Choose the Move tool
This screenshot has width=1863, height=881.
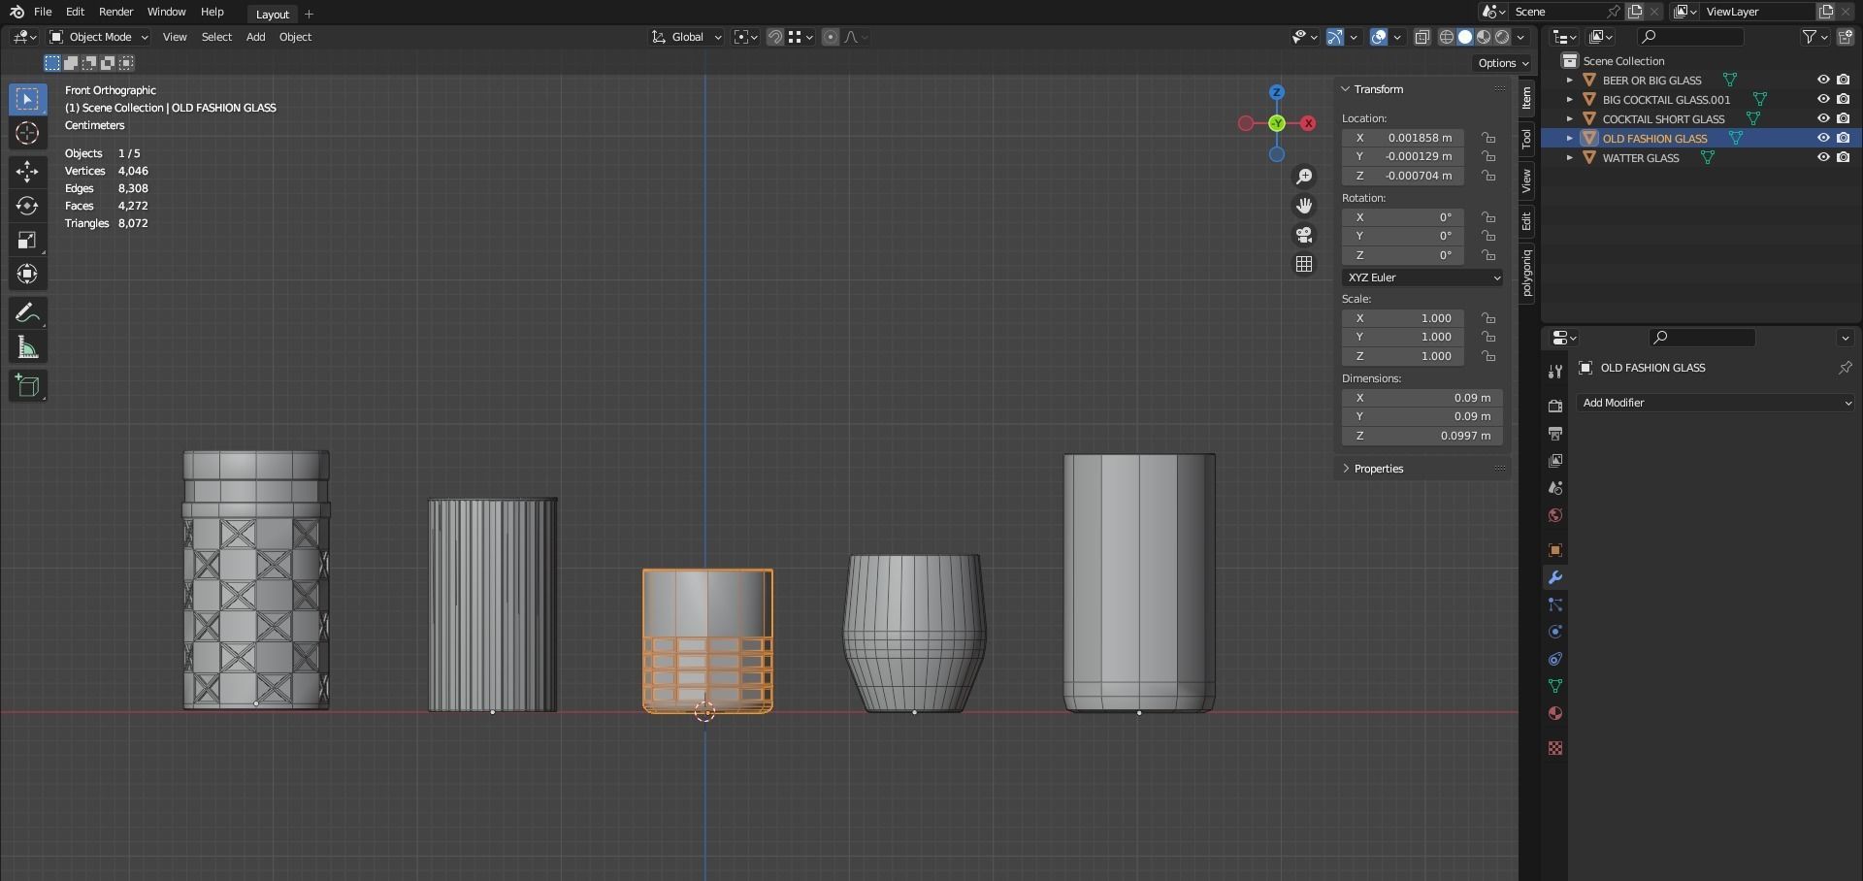pyautogui.click(x=27, y=172)
